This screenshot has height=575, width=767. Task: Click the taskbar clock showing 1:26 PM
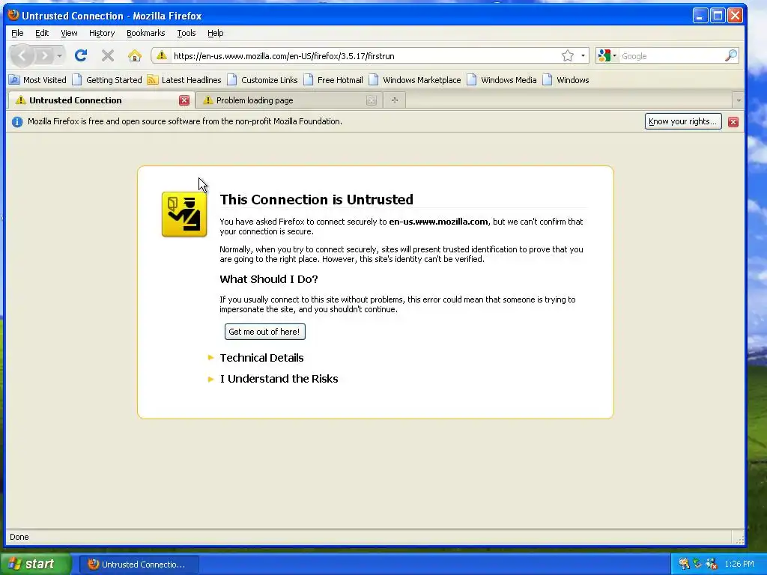pyautogui.click(x=739, y=564)
